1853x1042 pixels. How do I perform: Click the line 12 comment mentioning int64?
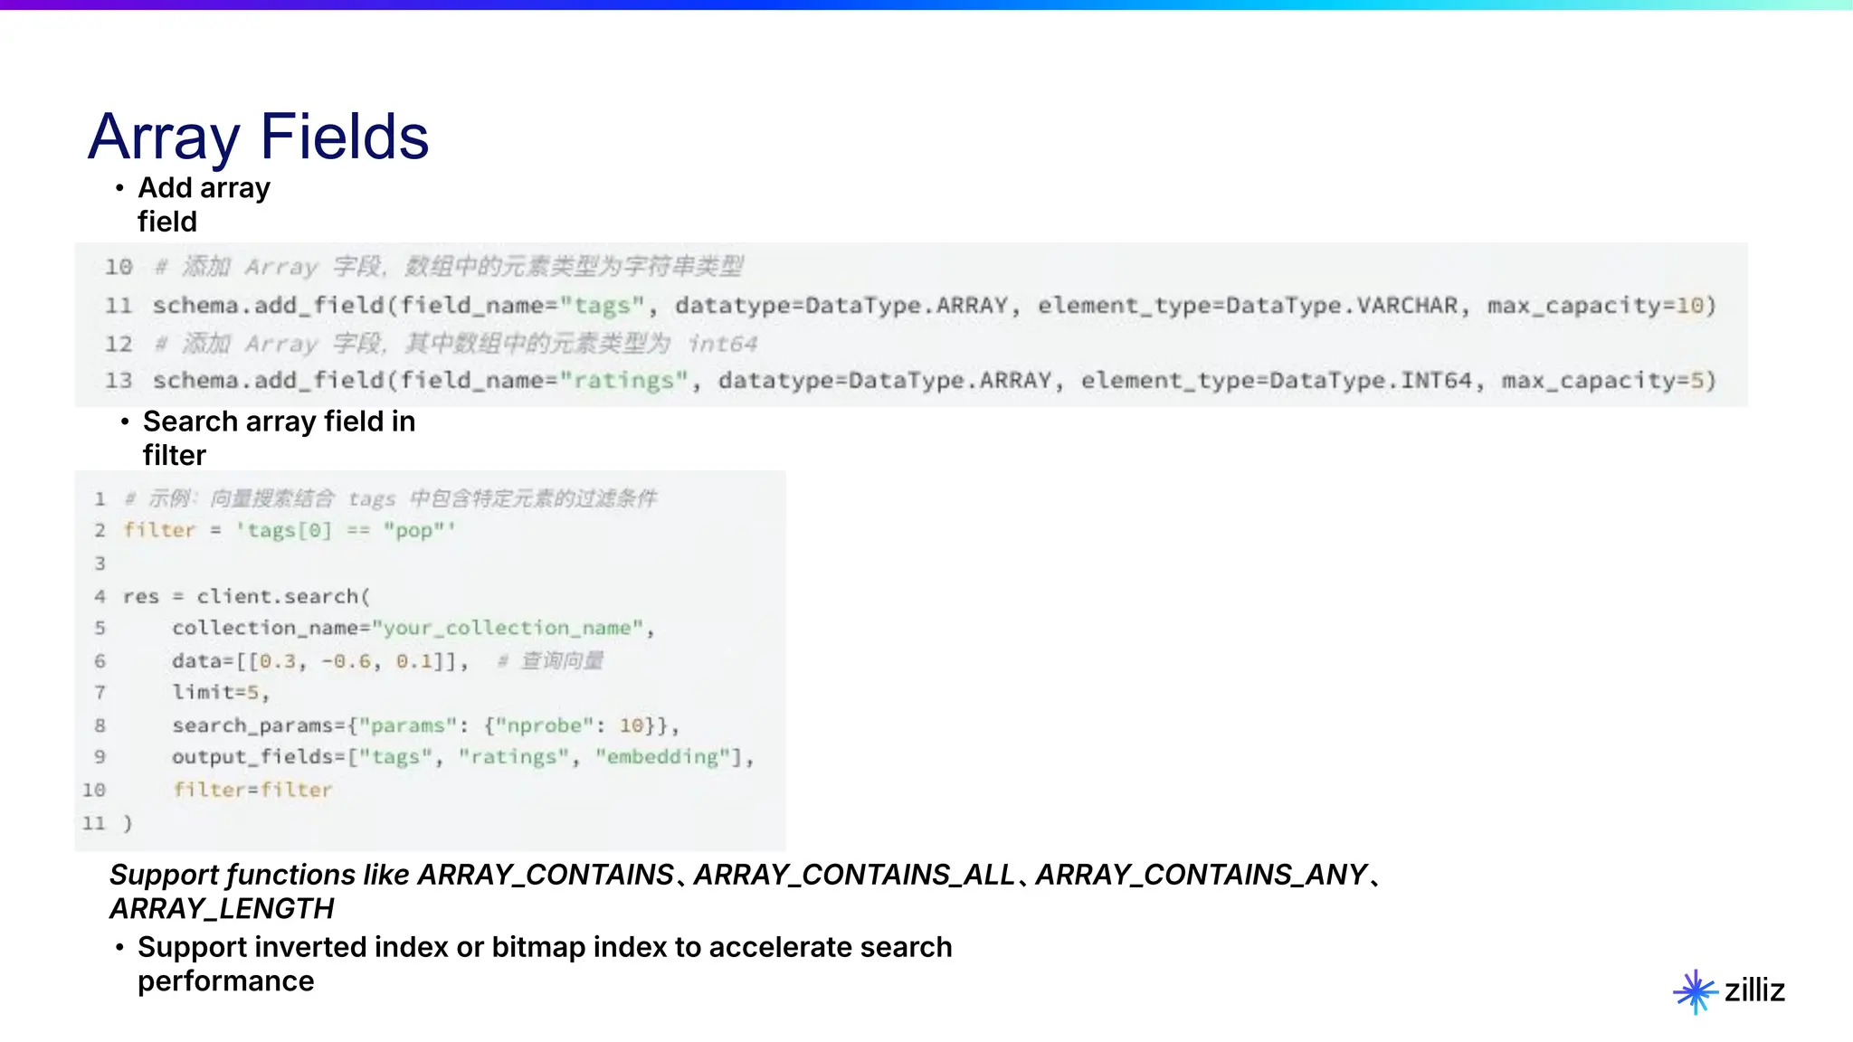pos(456,344)
